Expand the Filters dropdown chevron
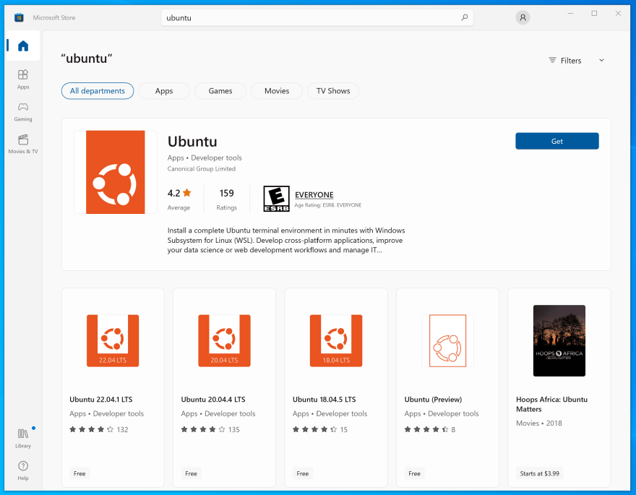Screen dimensions: 636x495 coord(601,61)
